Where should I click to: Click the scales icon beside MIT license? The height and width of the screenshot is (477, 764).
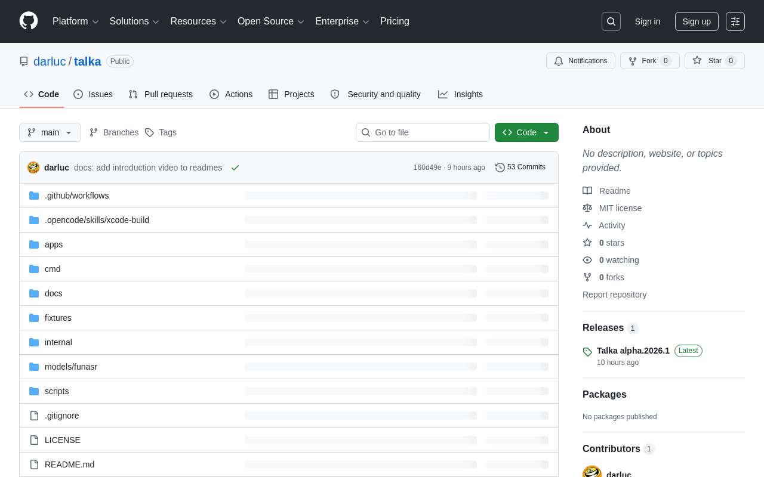tap(587, 208)
